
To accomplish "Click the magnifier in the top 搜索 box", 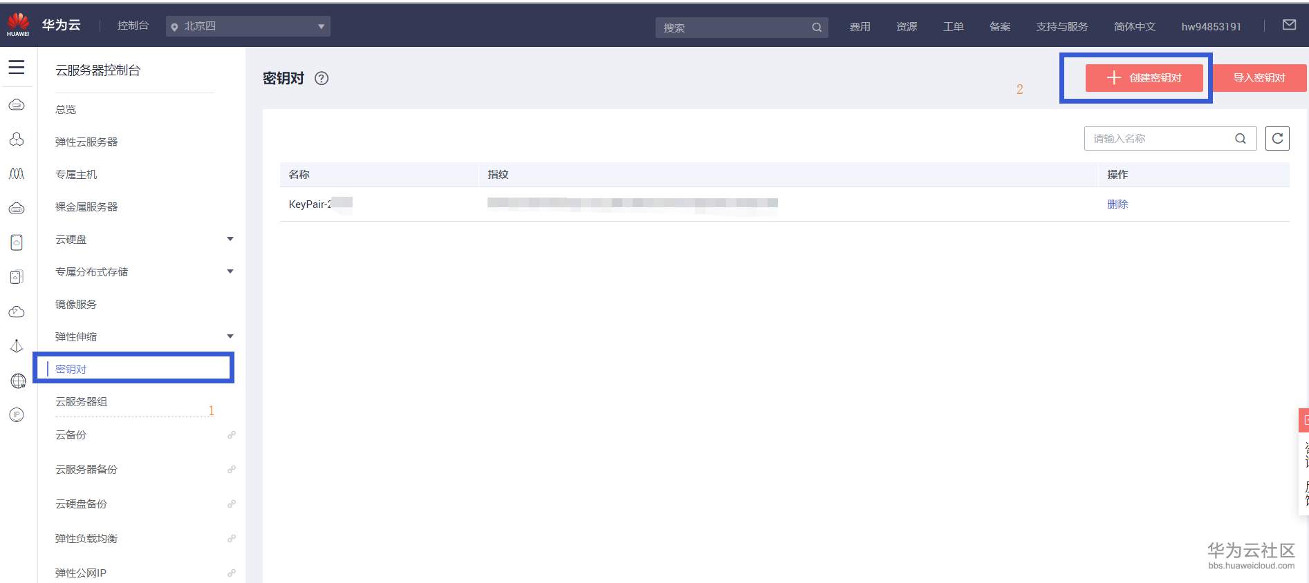I will [x=817, y=28].
